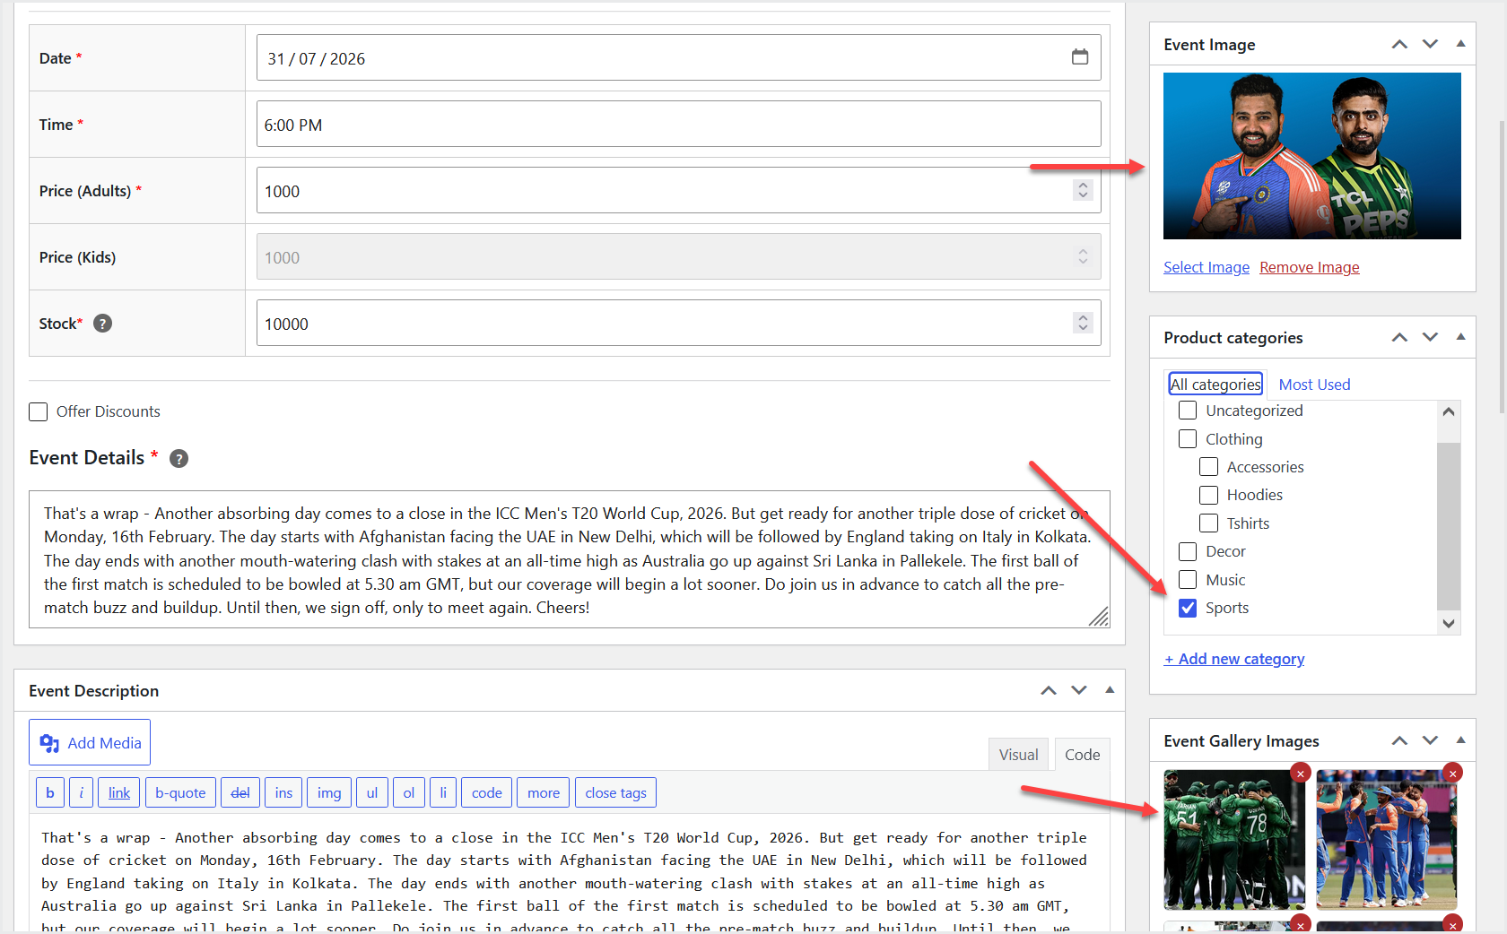
Task: Click the categories list scrollbar down arrow
Action: click(1448, 624)
